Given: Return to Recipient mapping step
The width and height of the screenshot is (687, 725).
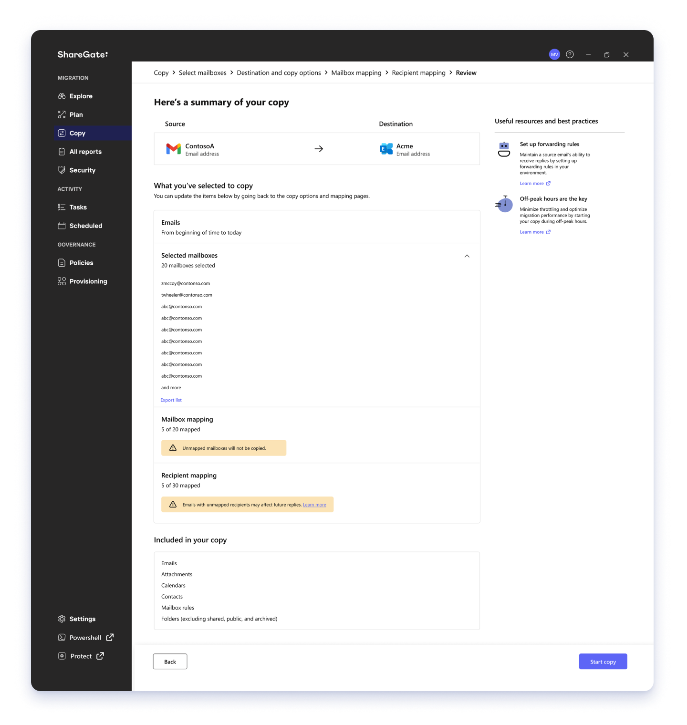Looking at the screenshot, I should point(418,72).
